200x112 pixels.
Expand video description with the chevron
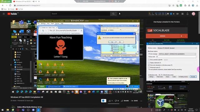pos(141,107)
